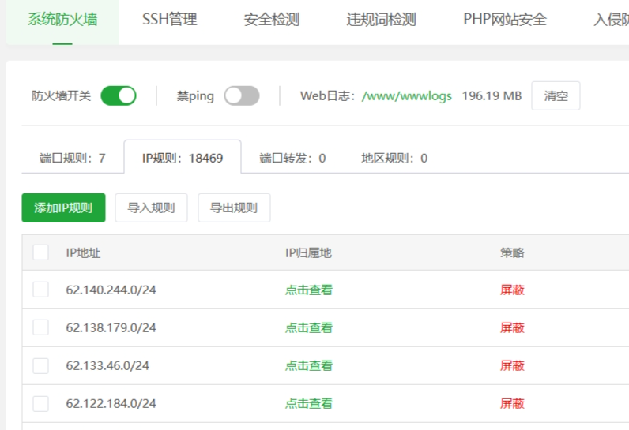Show the 端口转发 sub-tab
This screenshot has width=629, height=430.
click(x=292, y=158)
